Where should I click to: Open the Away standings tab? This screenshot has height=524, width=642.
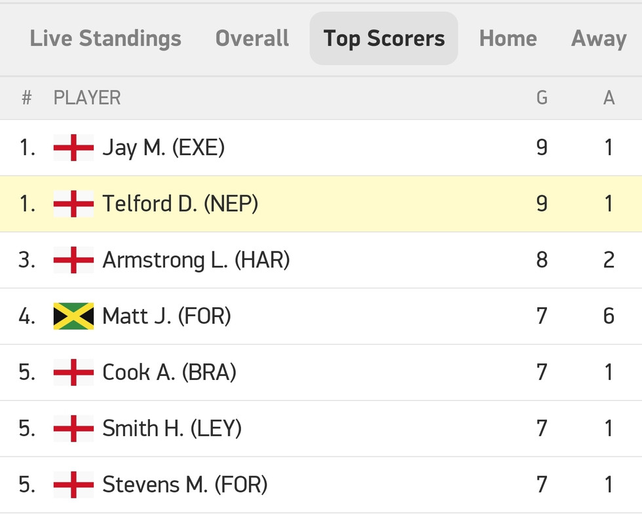pos(599,39)
